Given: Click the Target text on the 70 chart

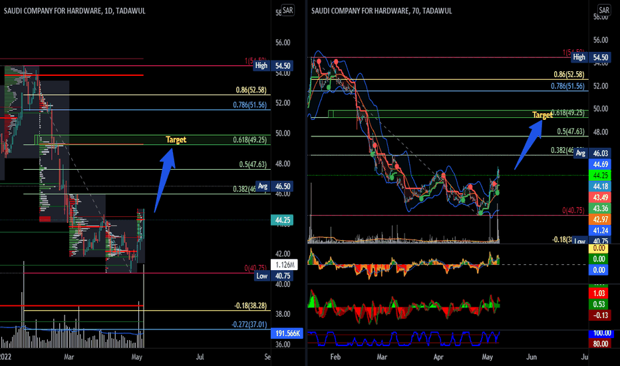Looking at the screenshot, I should (542, 114).
